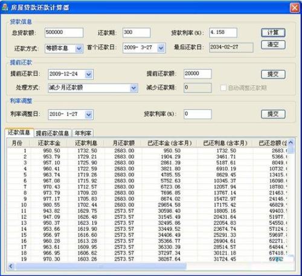
Task: Click the 减少还款期 field
Action: pyautogui.click(x=198, y=88)
